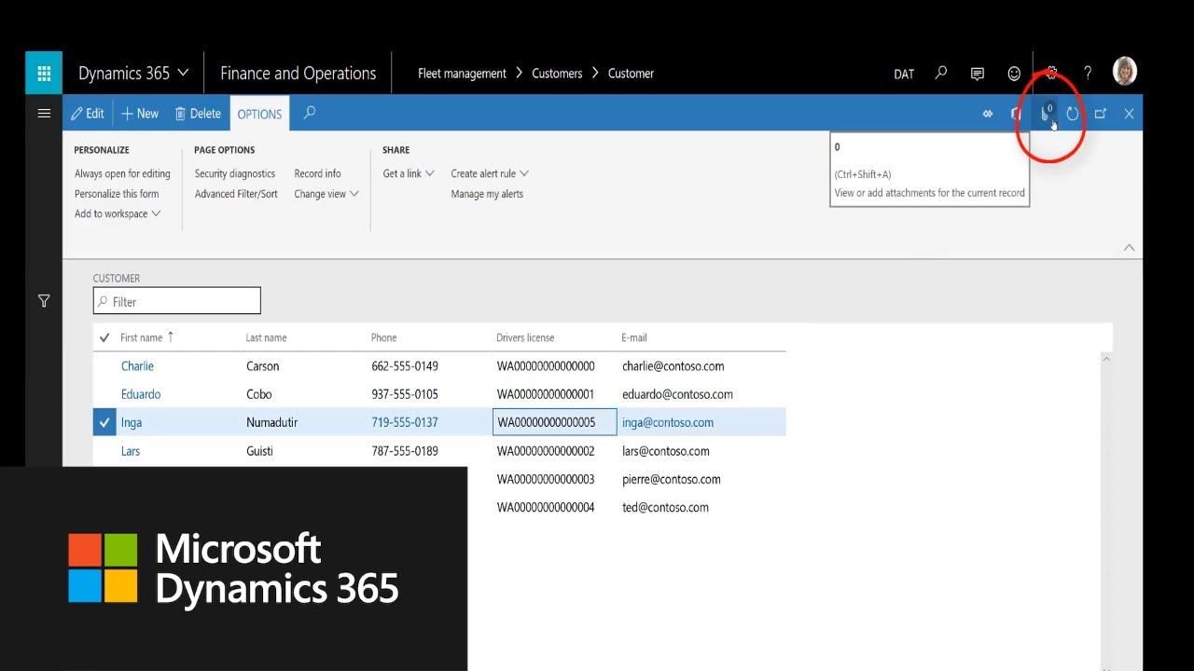Click the Edit button
Viewport: 1194px width, 671px height.
pos(88,114)
